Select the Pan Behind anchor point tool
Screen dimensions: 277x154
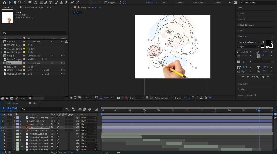pyautogui.click(x=35, y=2)
